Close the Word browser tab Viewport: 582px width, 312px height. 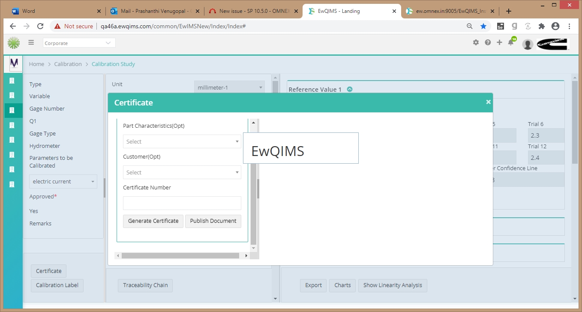click(99, 11)
